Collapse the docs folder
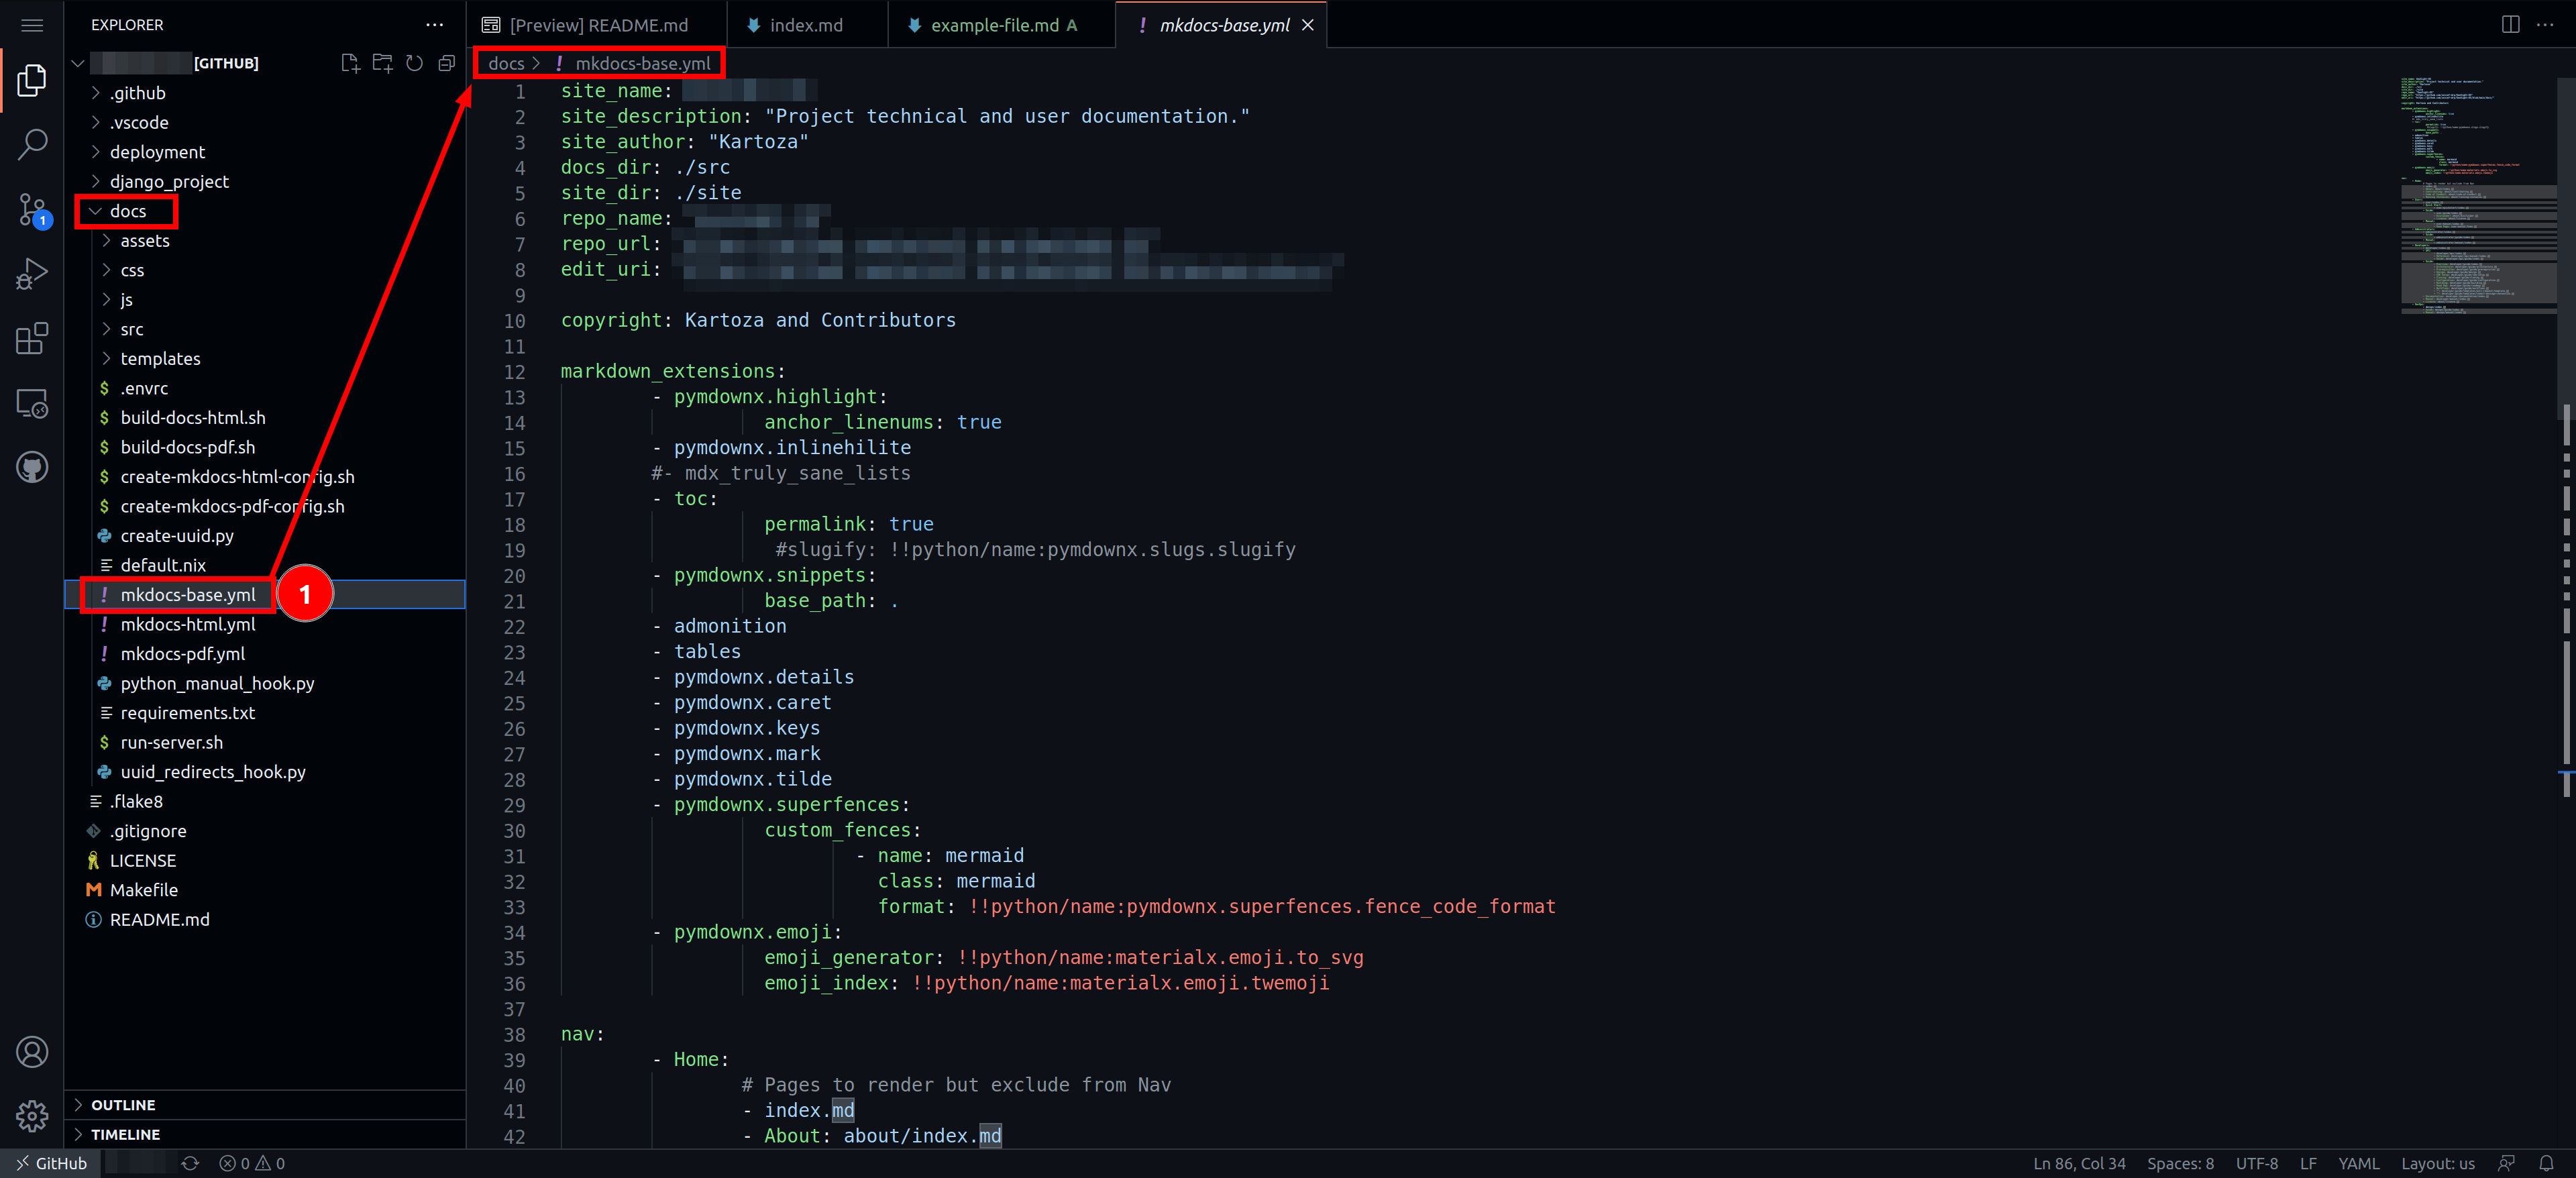The width and height of the screenshot is (2576, 1178). pos(265,211)
